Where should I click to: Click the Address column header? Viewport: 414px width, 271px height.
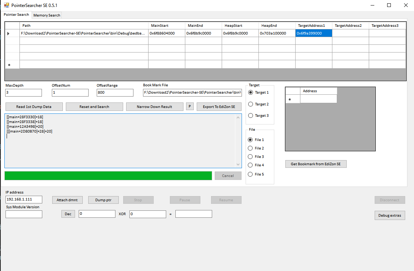pyautogui.click(x=318, y=91)
